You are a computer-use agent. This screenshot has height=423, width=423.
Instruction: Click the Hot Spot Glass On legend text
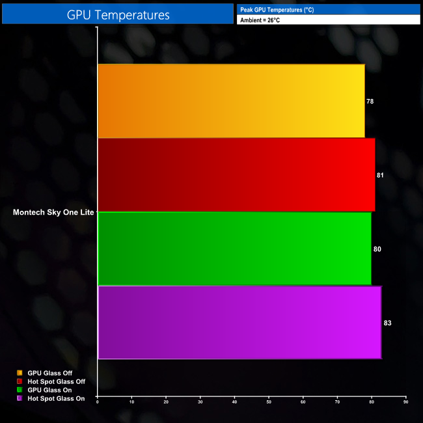56,398
